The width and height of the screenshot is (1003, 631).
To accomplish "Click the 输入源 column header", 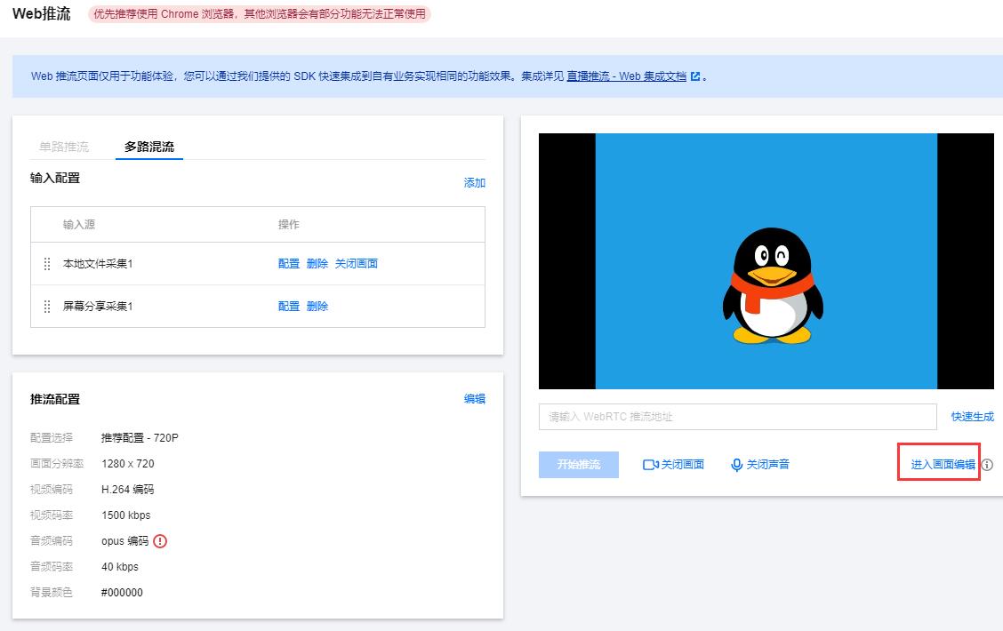I will pyautogui.click(x=78, y=224).
